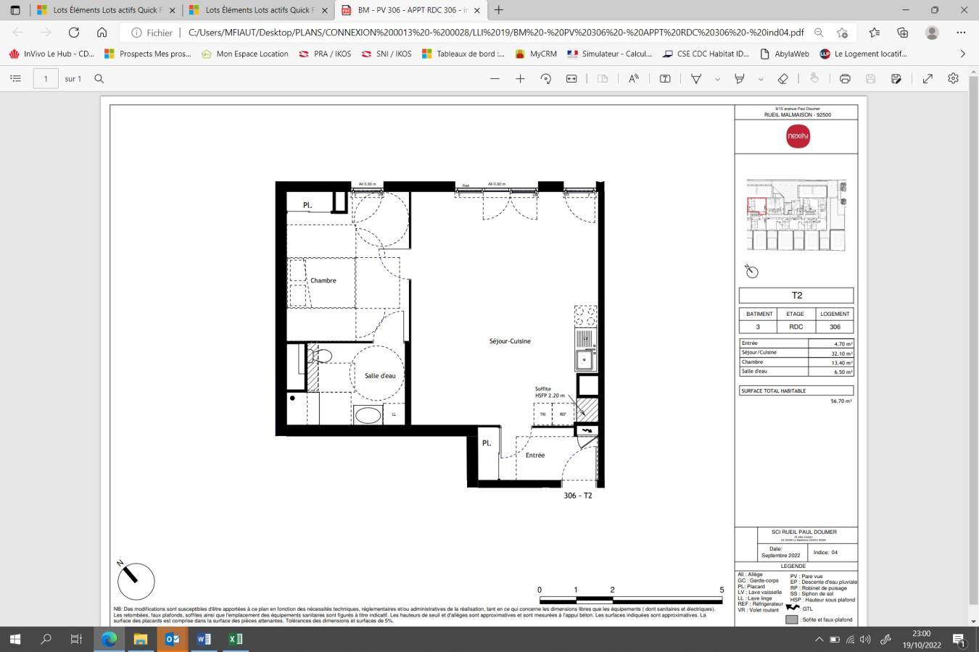The height and width of the screenshot is (652, 979).
Task: Open browser Settings and more menu
Action: coord(961,33)
